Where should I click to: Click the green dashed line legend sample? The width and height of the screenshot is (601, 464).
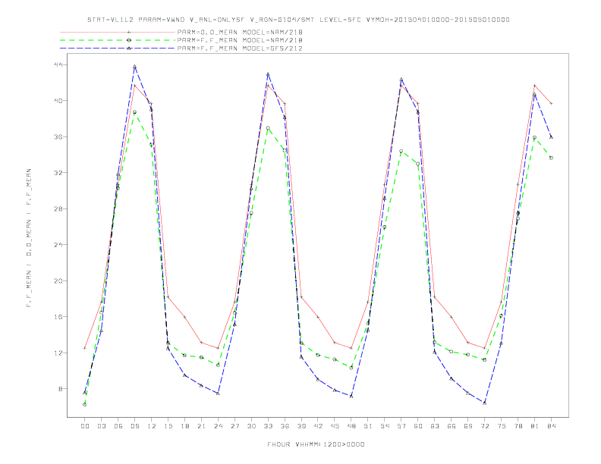pos(118,40)
